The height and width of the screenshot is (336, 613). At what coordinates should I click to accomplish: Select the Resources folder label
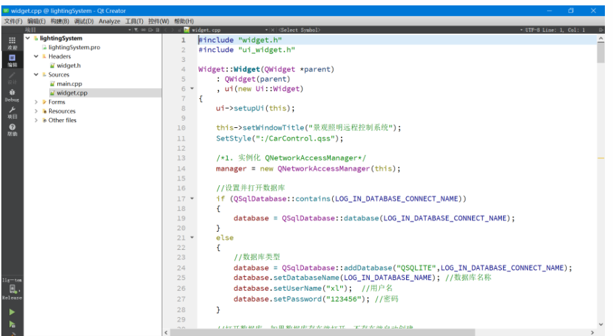tap(62, 111)
